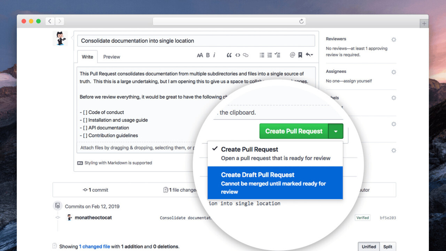This screenshot has width=446, height=251.
Task: Open the Assignees gear menu
Action: [x=394, y=72]
